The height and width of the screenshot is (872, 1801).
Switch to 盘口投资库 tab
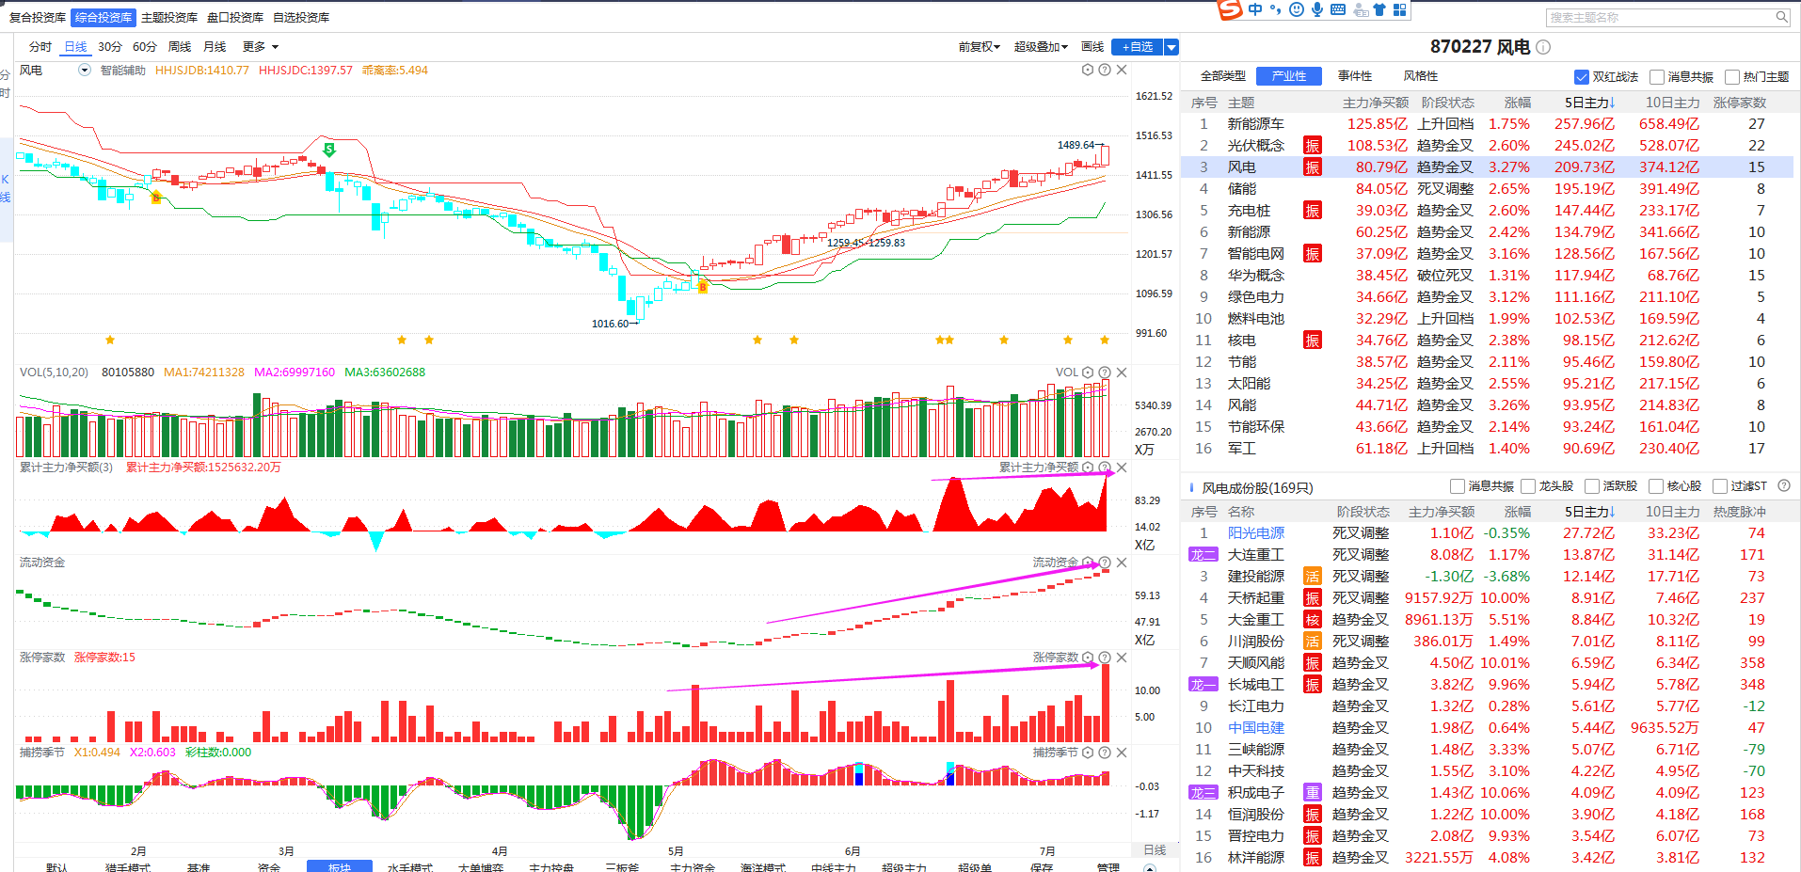coord(235,18)
